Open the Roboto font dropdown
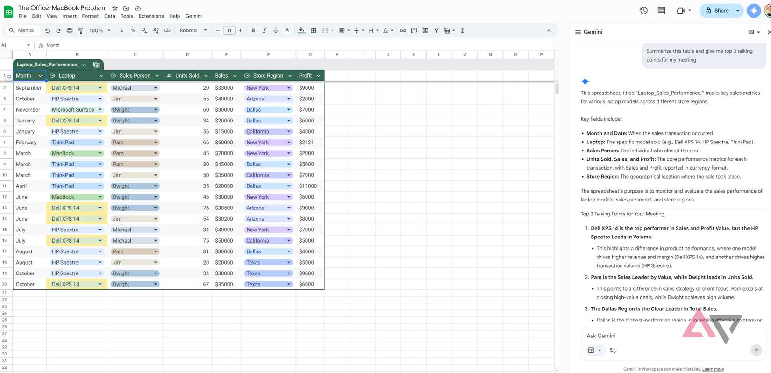Image resolution: width=771 pixels, height=373 pixels. [x=193, y=30]
